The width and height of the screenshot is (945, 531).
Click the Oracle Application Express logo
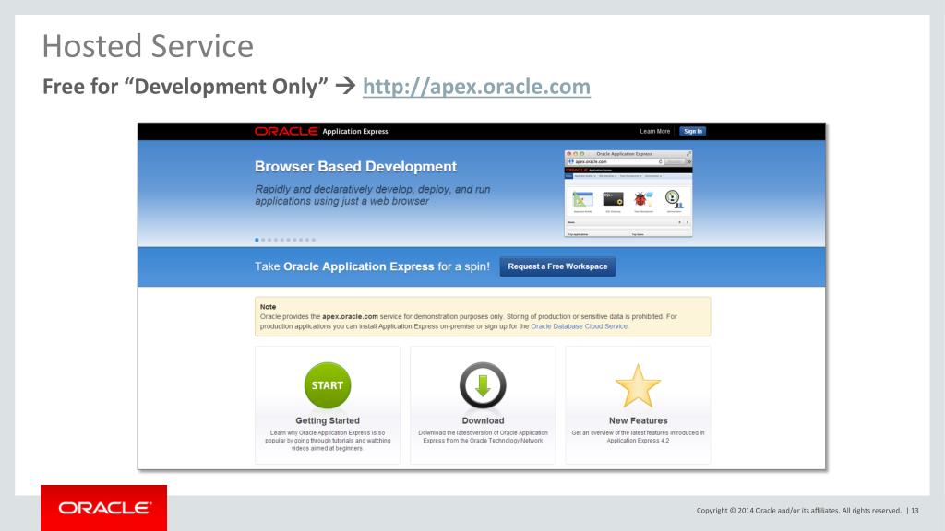coord(321,131)
